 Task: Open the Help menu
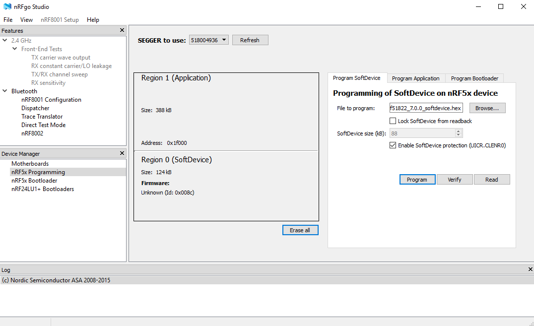tap(93, 20)
